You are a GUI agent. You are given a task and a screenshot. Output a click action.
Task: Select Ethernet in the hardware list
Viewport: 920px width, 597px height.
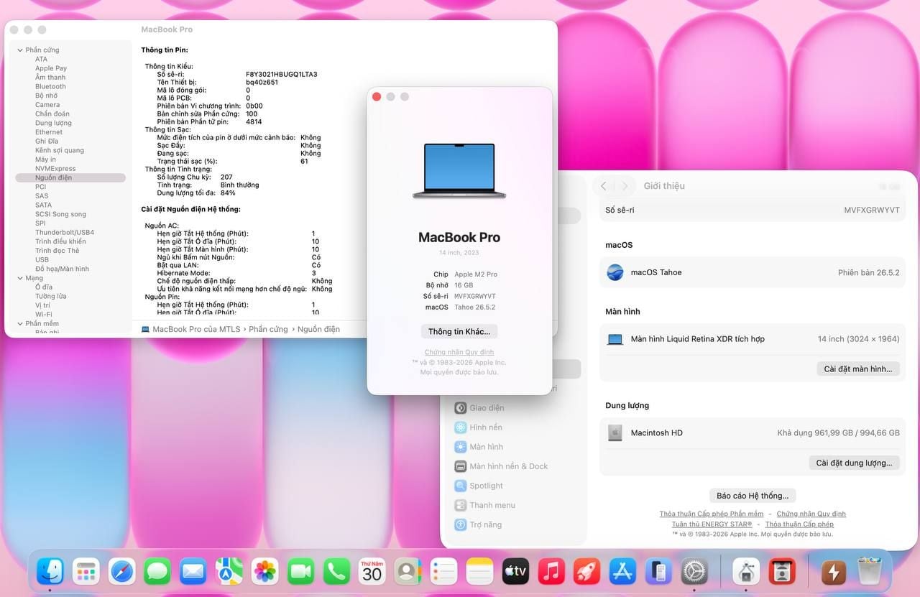coord(49,132)
